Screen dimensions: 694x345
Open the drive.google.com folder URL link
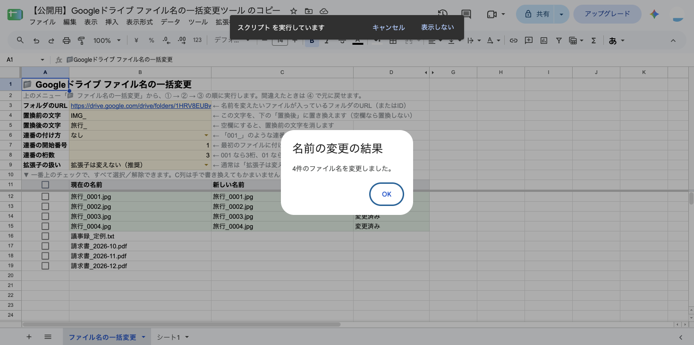point(140,106)
